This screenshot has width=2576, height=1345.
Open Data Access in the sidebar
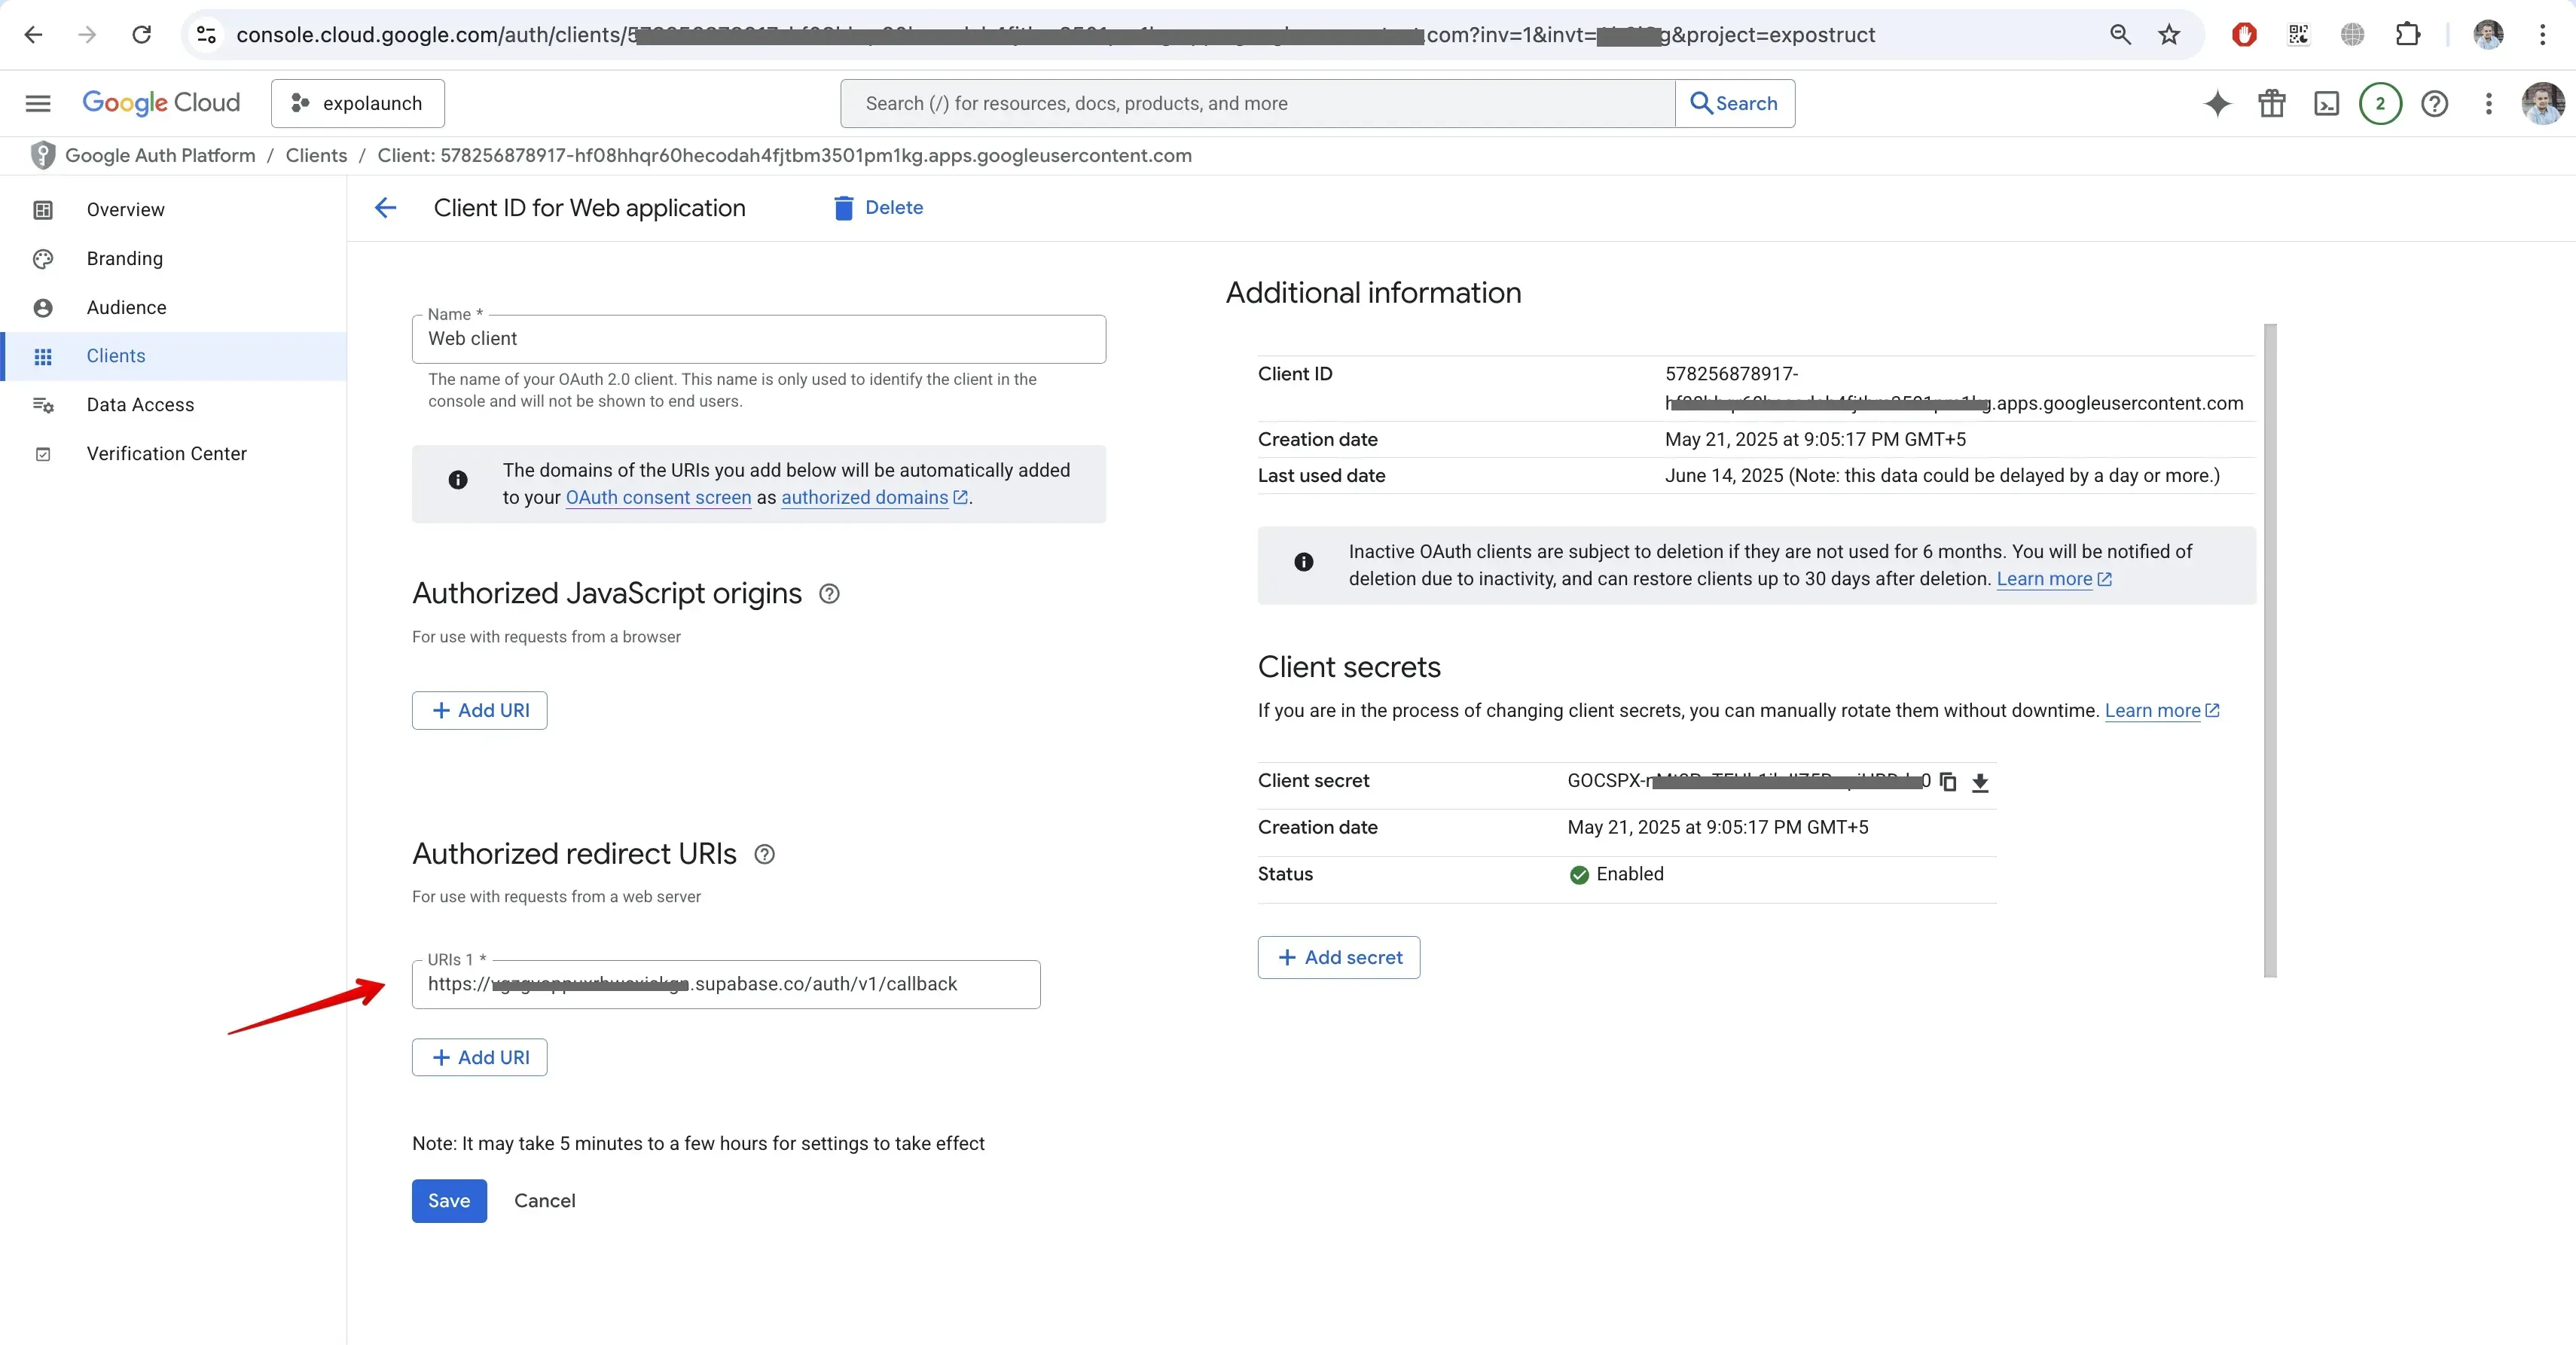click(173, 405)
